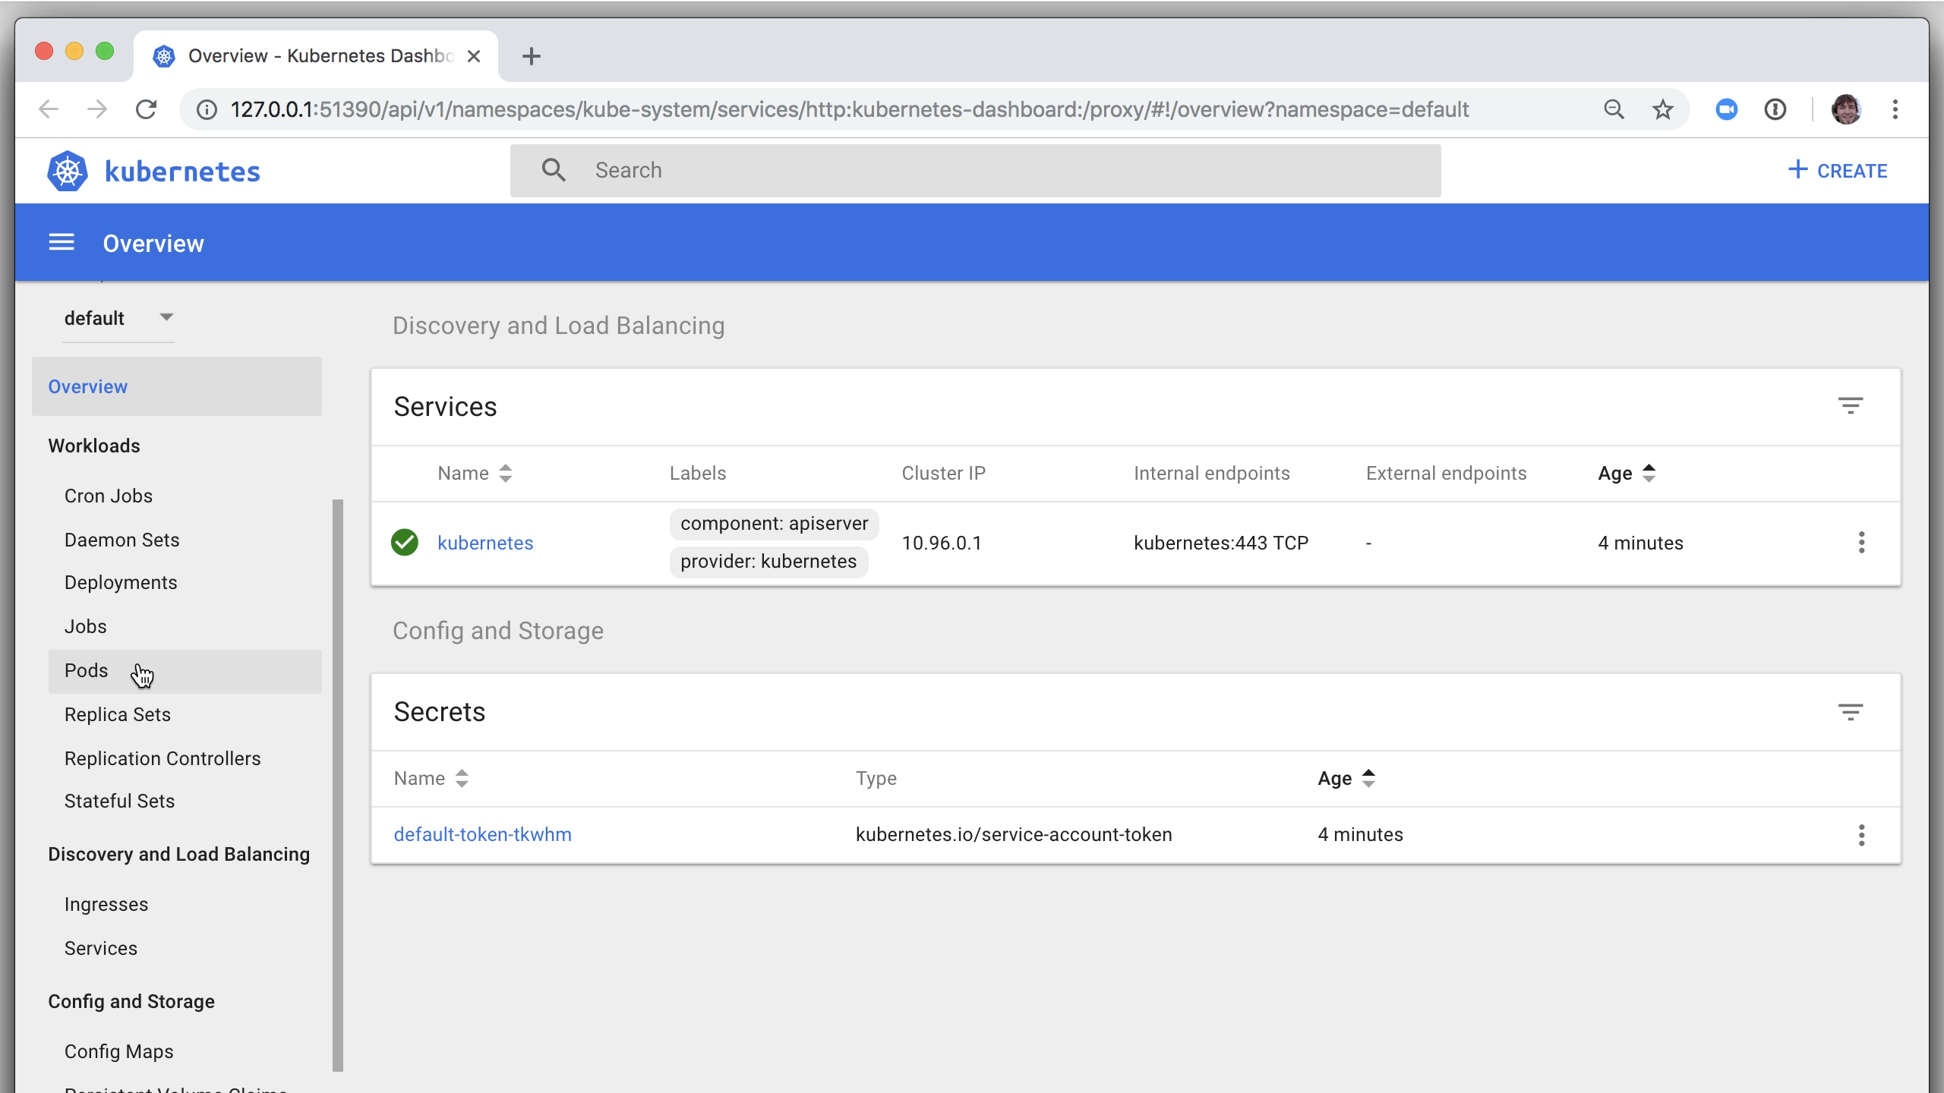Open Replication Controllers in sidebar

(163, 758)
